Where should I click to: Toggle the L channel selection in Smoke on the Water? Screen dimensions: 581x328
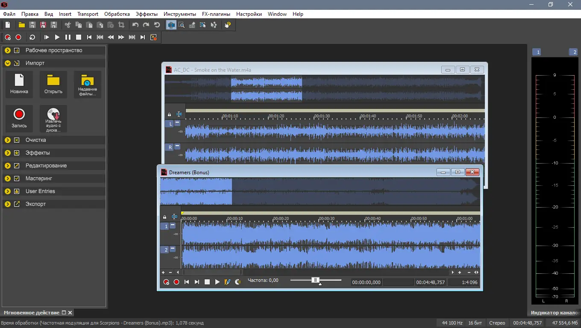click(x=169, y=123)
